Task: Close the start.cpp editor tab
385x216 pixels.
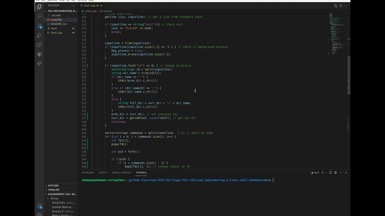Action: tap(101, 5)
